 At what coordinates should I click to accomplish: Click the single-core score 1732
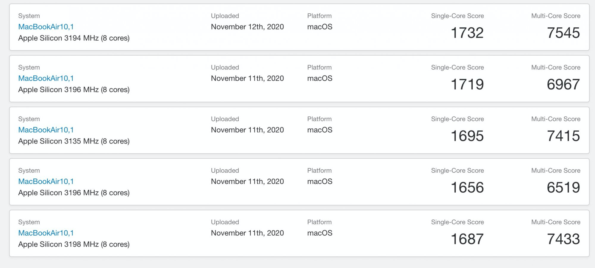(x=467, y=33)
